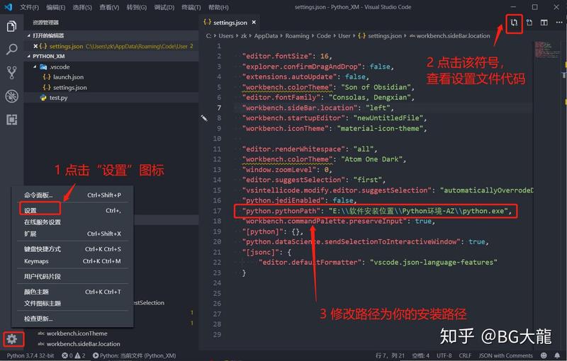Select 设置 from the manage menu

point(73,210)
